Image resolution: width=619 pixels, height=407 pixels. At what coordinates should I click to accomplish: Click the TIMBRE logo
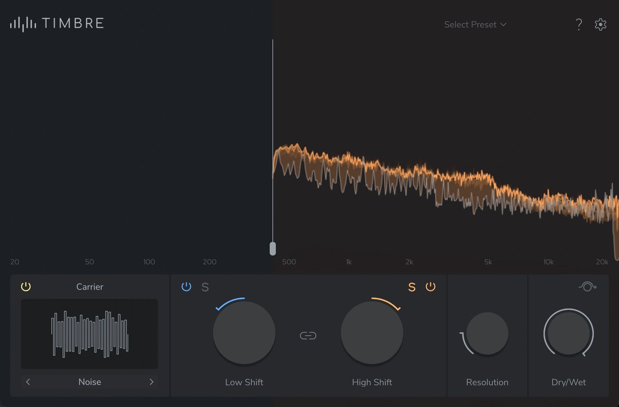[57, 23]
